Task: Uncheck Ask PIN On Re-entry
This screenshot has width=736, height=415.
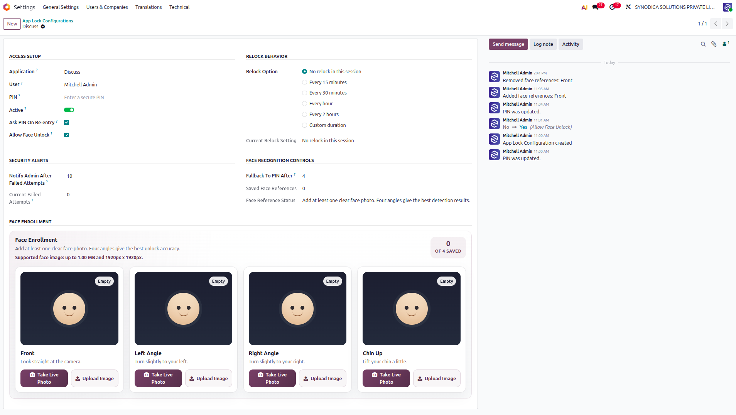Action: [x=66, y=123]
